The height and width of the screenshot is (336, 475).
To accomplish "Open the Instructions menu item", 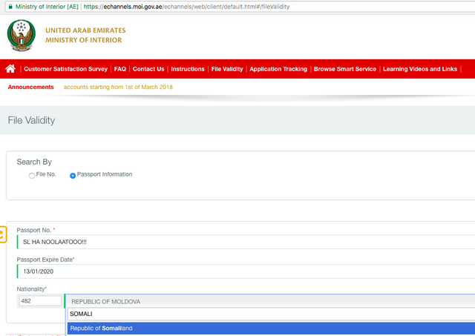I will tap(188, 69).
